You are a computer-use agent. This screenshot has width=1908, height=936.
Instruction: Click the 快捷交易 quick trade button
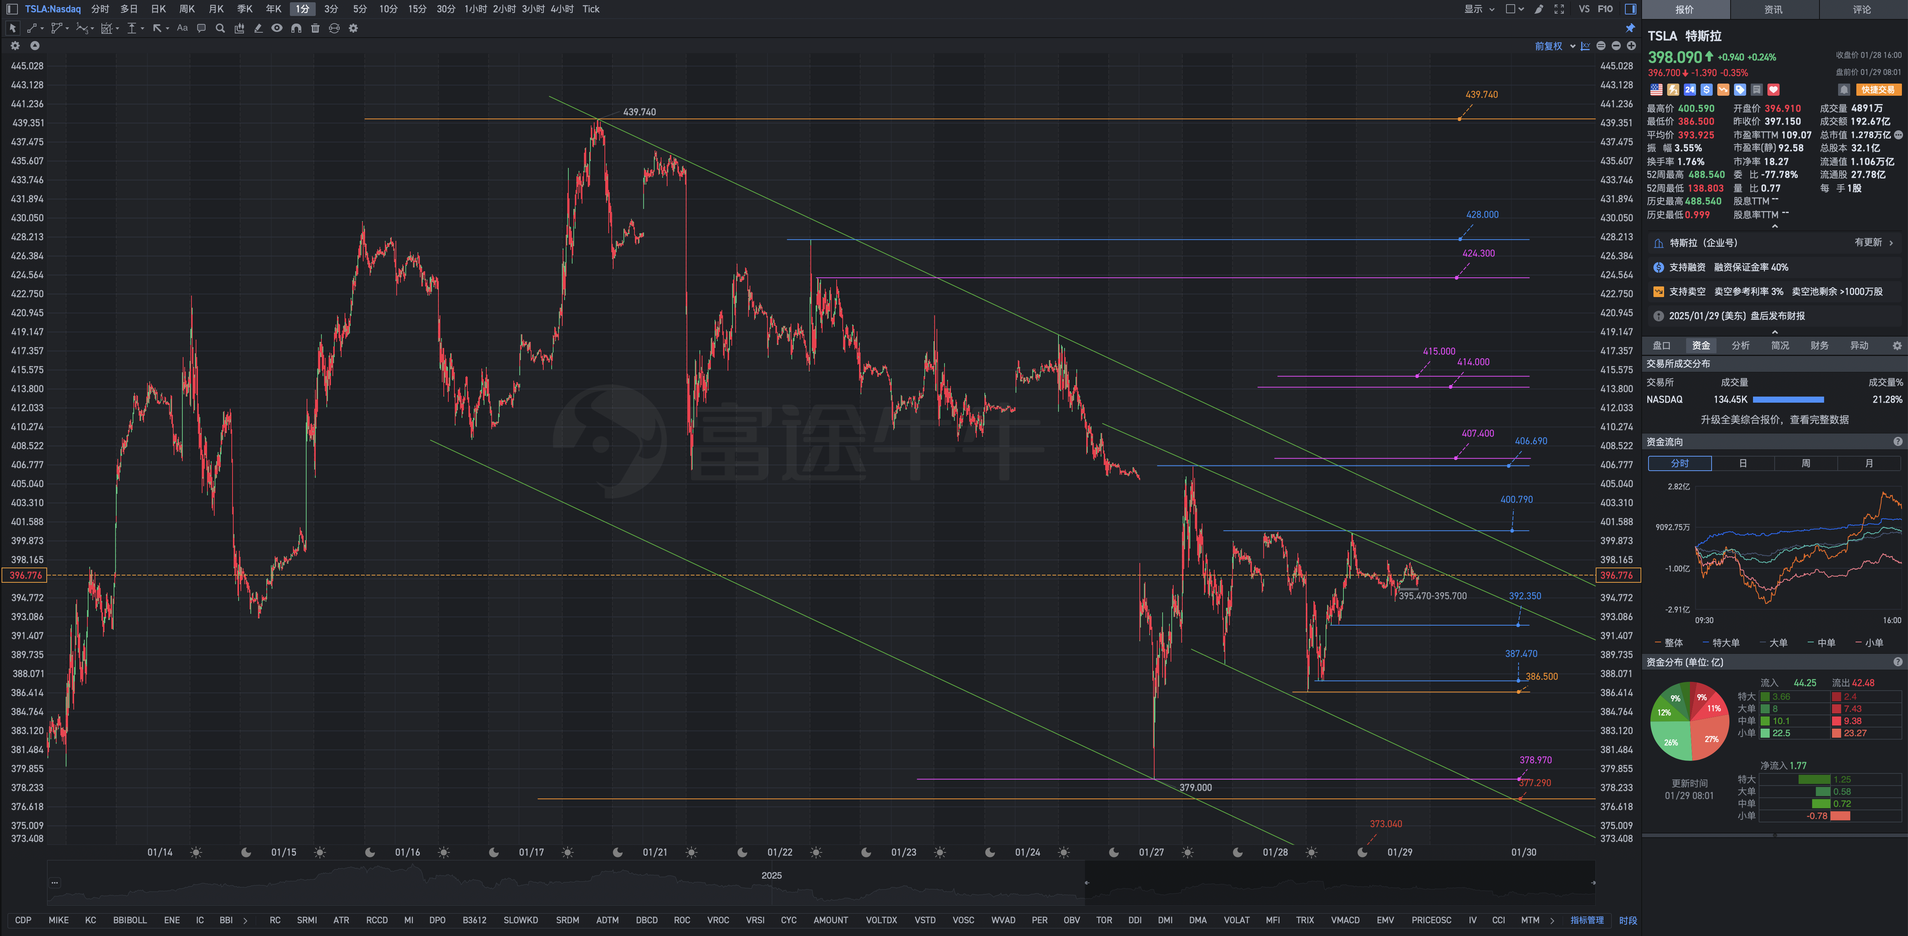1878,90
